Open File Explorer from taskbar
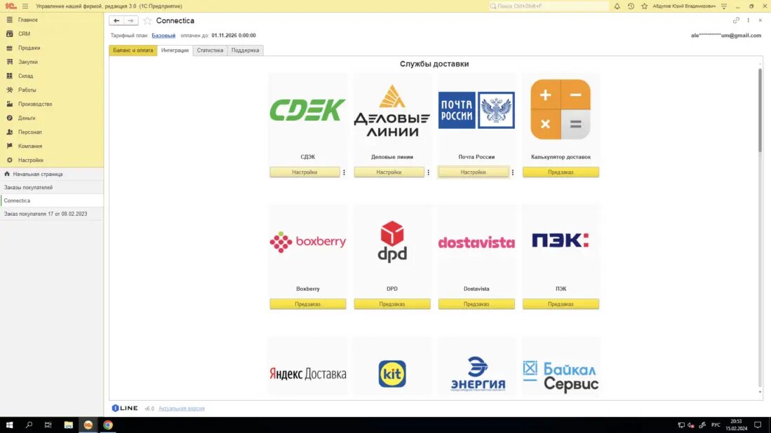Screen dimensions: 771x433 coord(68,425)
